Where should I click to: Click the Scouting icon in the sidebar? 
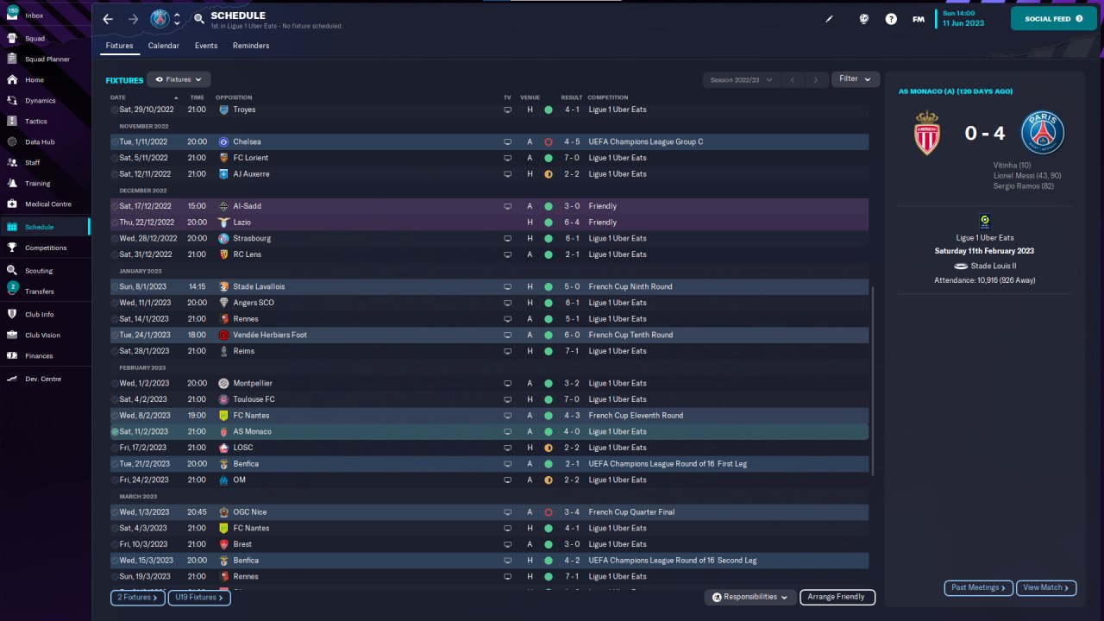pos(12,270)
